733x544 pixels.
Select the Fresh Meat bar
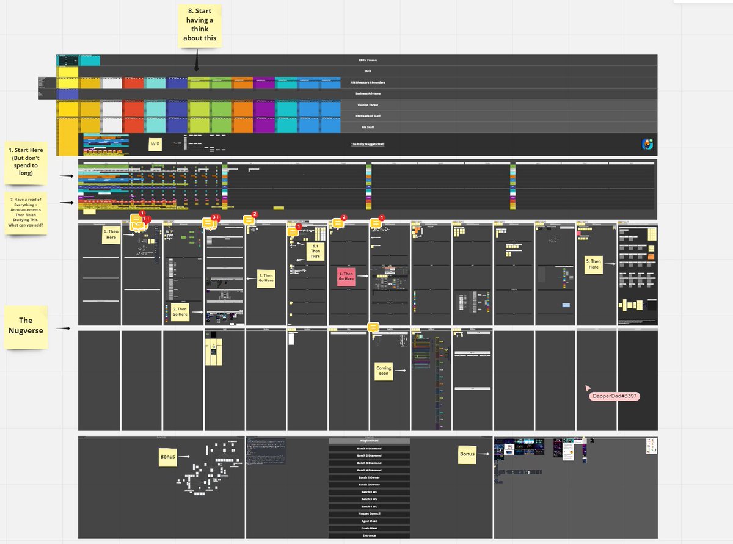(x=369, y=529)
